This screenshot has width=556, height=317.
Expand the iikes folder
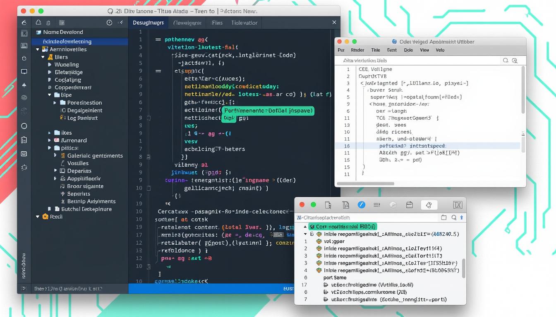click(x=50, y=133)
